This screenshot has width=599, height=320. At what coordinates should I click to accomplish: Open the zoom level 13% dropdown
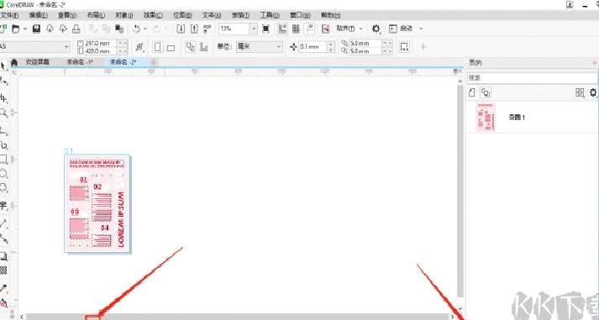coord(253,29)
